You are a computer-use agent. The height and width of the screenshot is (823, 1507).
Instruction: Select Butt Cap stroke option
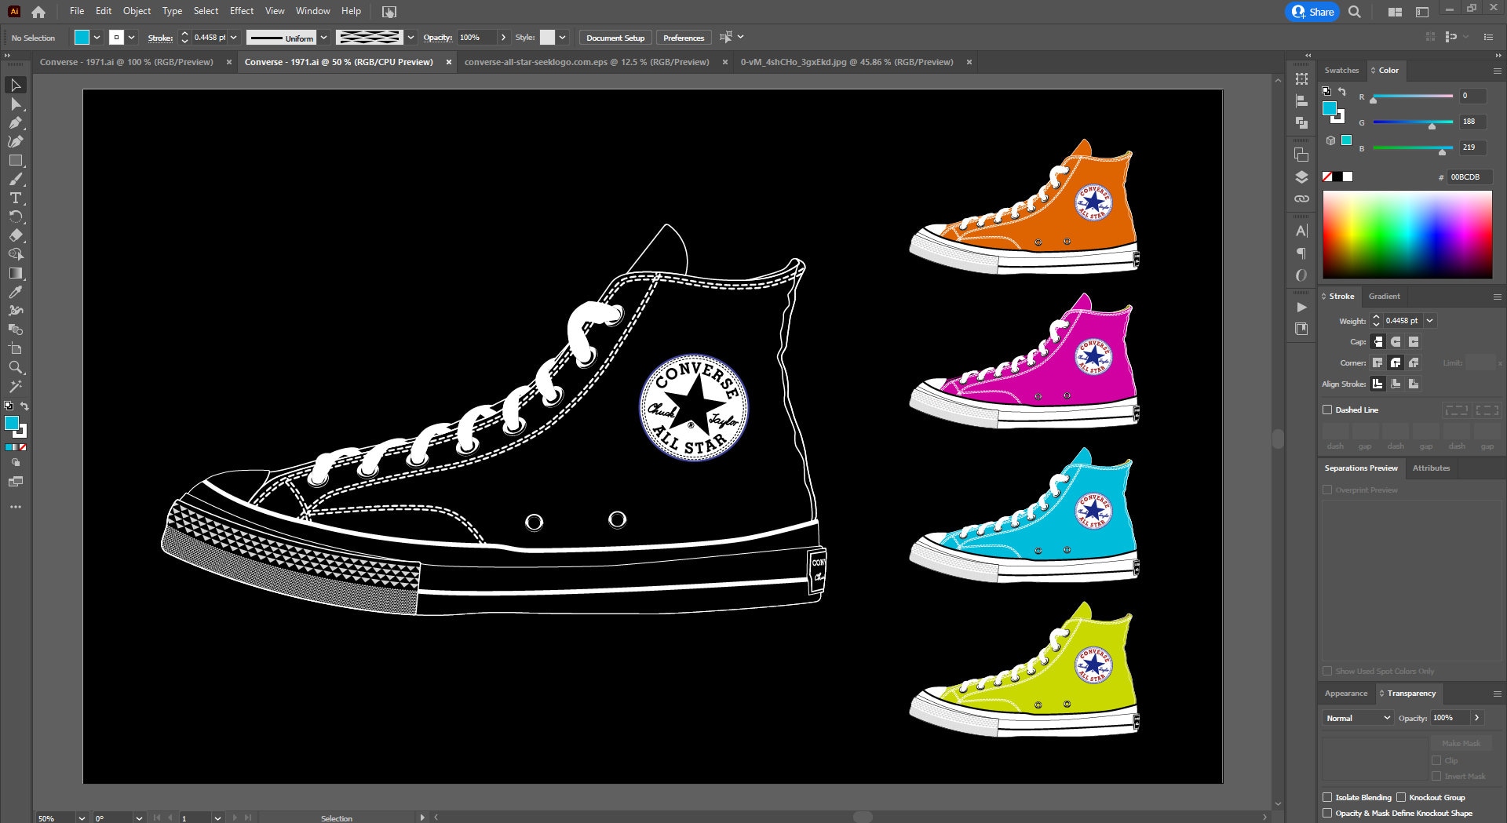pos(1377,341)
